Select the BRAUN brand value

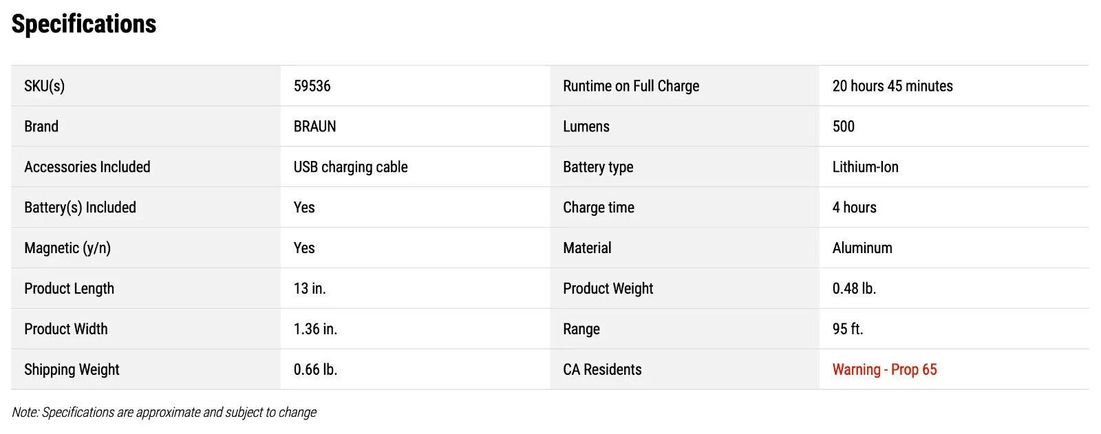314,127
